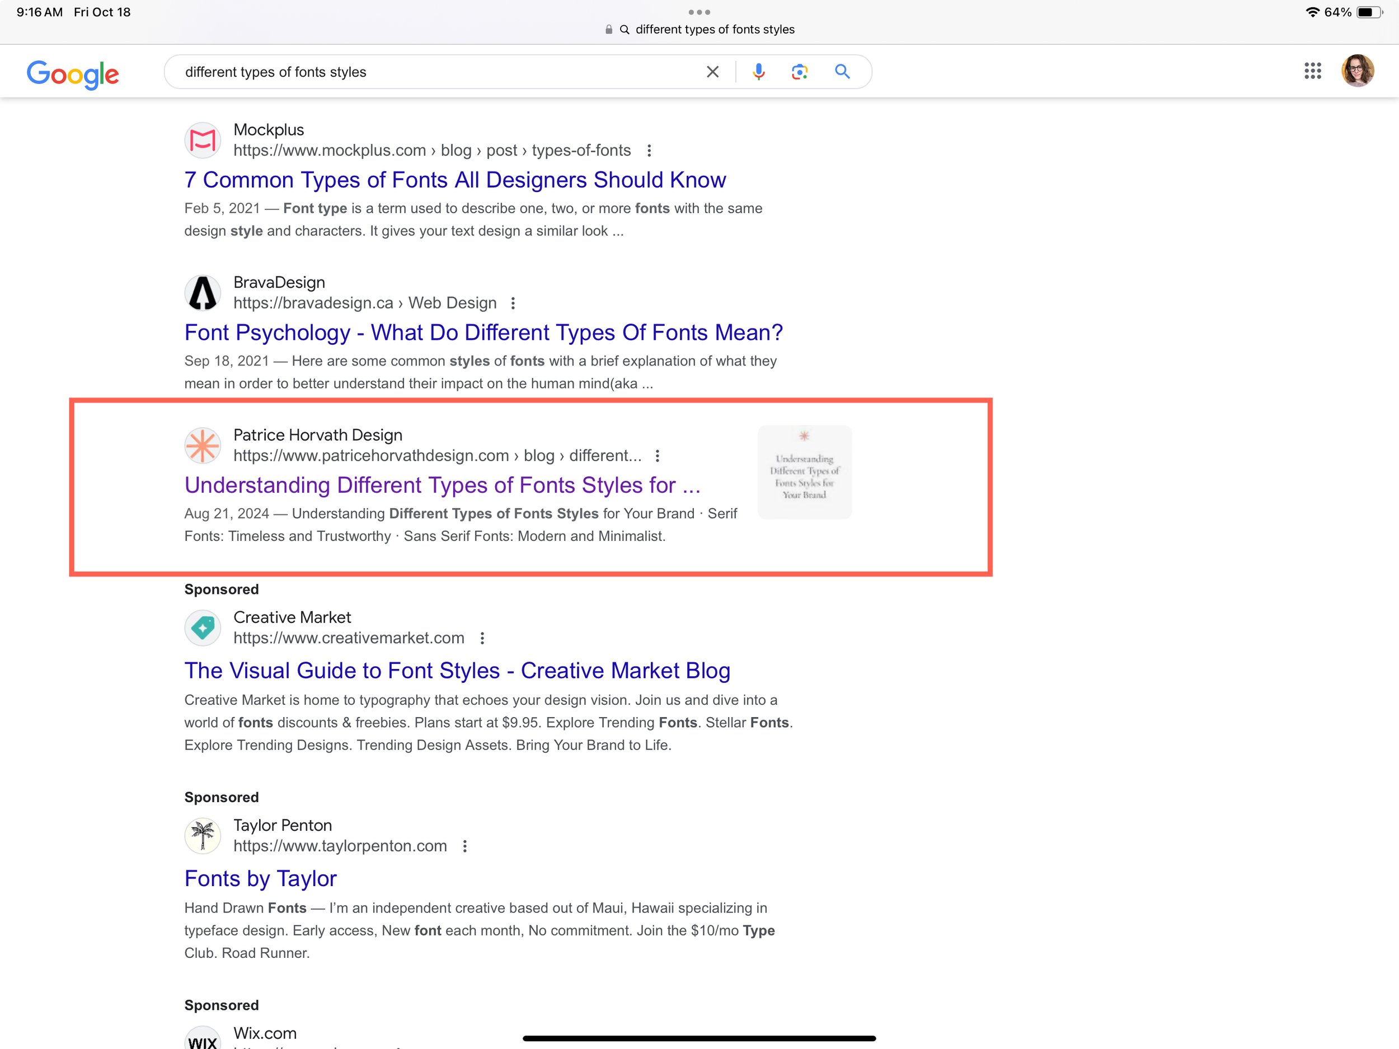Open the account profile avatar
The height and width of the screenshot is (1049, 1399).
pos(1357,71)
